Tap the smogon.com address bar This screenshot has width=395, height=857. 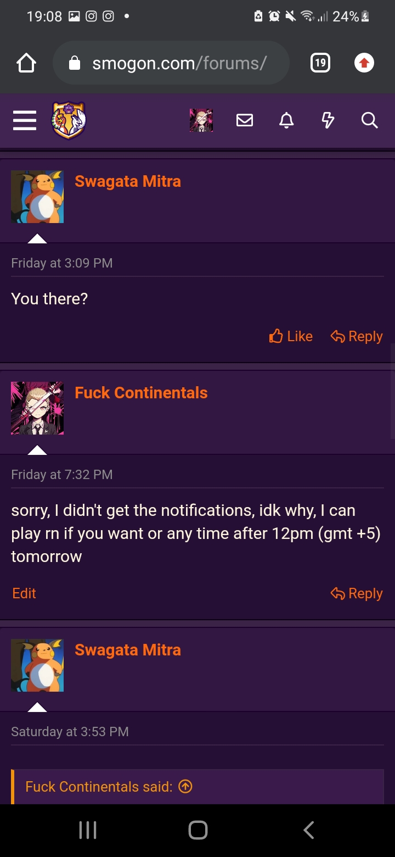tap(171, 63)
